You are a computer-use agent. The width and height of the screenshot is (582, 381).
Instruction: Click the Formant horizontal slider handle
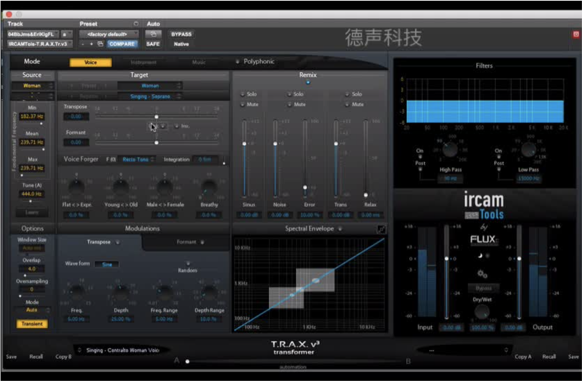coord(156,143)
